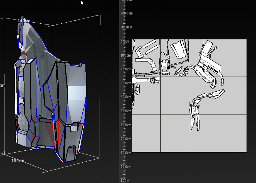Click the 1.00m mark on the vertical ruler

click(125, 180)
